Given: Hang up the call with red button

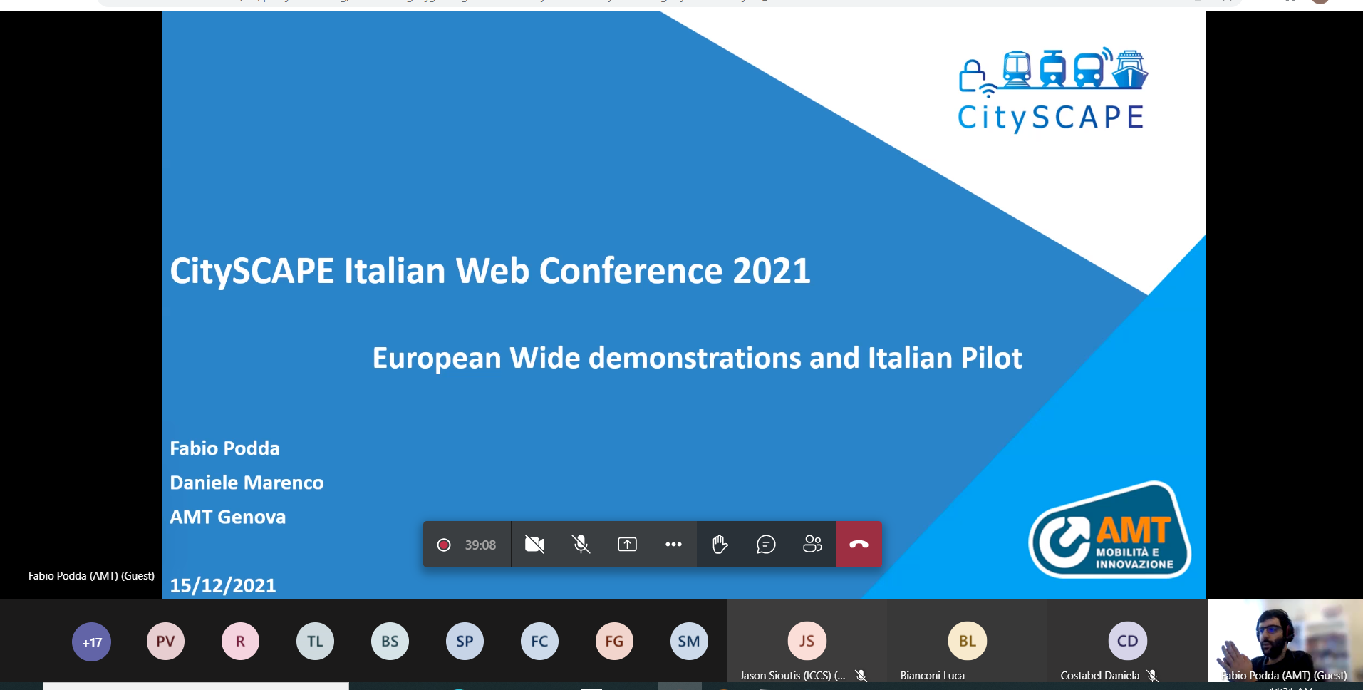Looking at the screenshot, I should click(859, 545).
